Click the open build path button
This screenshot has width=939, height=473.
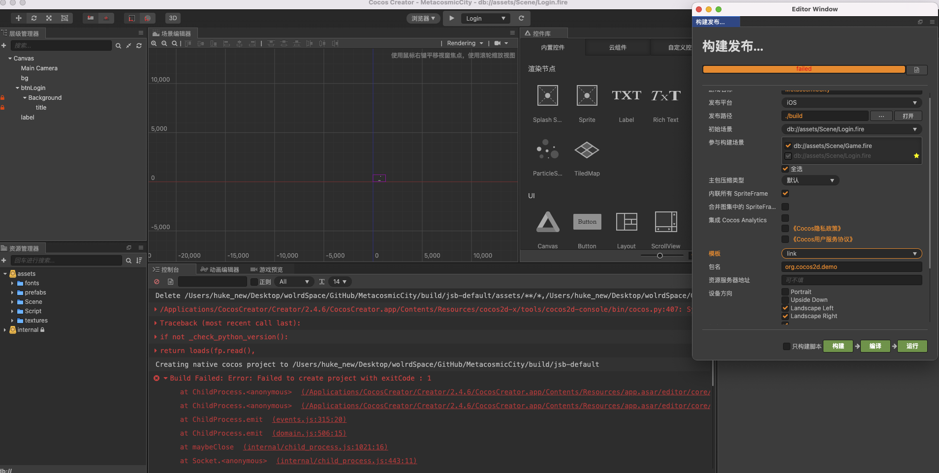[908, 116]
